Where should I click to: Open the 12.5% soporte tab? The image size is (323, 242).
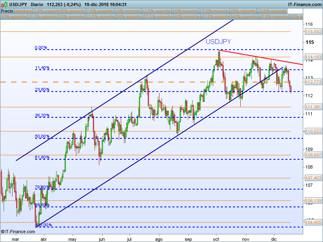(x=156, y=11)
